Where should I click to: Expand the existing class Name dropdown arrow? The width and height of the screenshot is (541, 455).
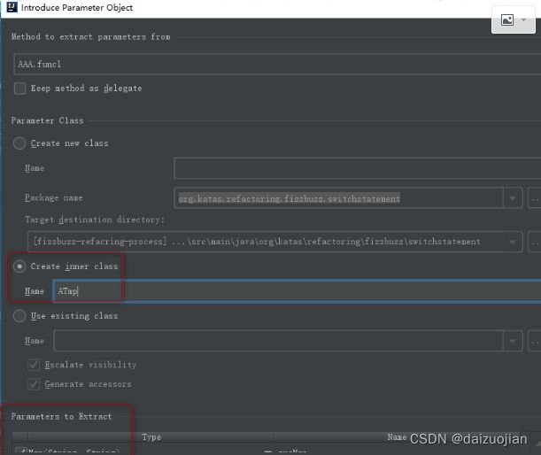[513, 341]
